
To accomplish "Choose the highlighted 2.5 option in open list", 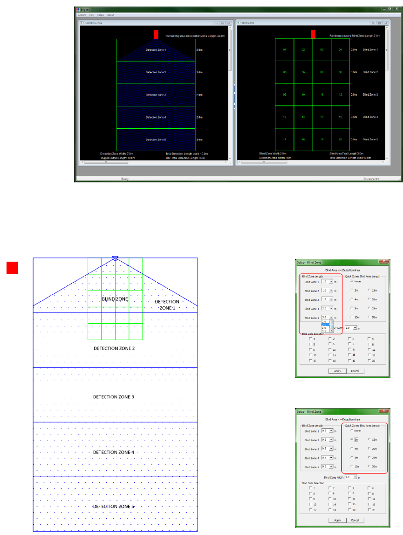I will coord(326,325).
